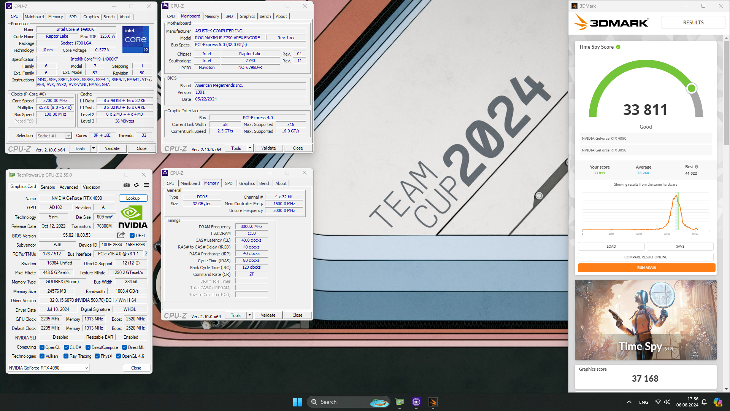The width and height of the screenshot is (730, 411).
Task: Expand Tools arrow in CPU-Z Mainboard window
Action: pos(250,148)
